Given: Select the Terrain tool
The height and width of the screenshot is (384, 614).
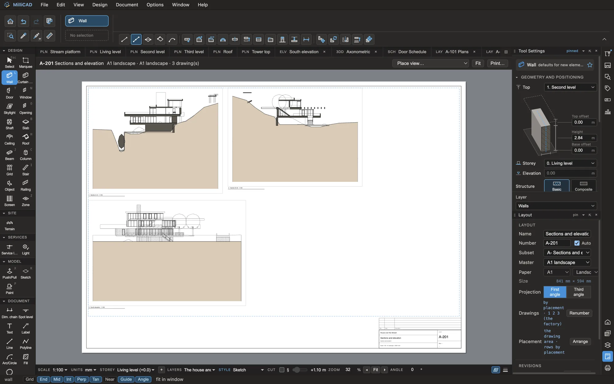Looking at the screenshot, I should pos(10,225).
